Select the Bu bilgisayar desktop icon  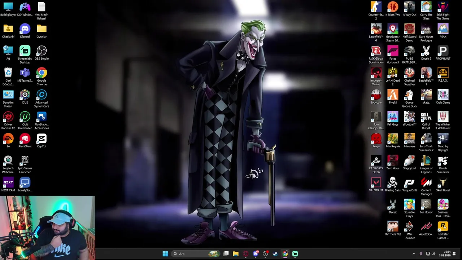click(x=8, y=9)
